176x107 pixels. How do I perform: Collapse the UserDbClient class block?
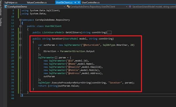point(20,26)
